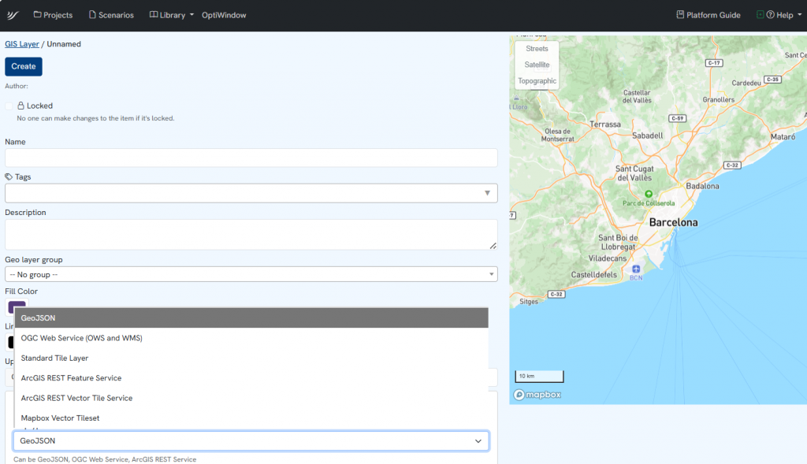Expand the Library dropdown menu
Screen dimensions: 807x464
[x=171, y=15]
